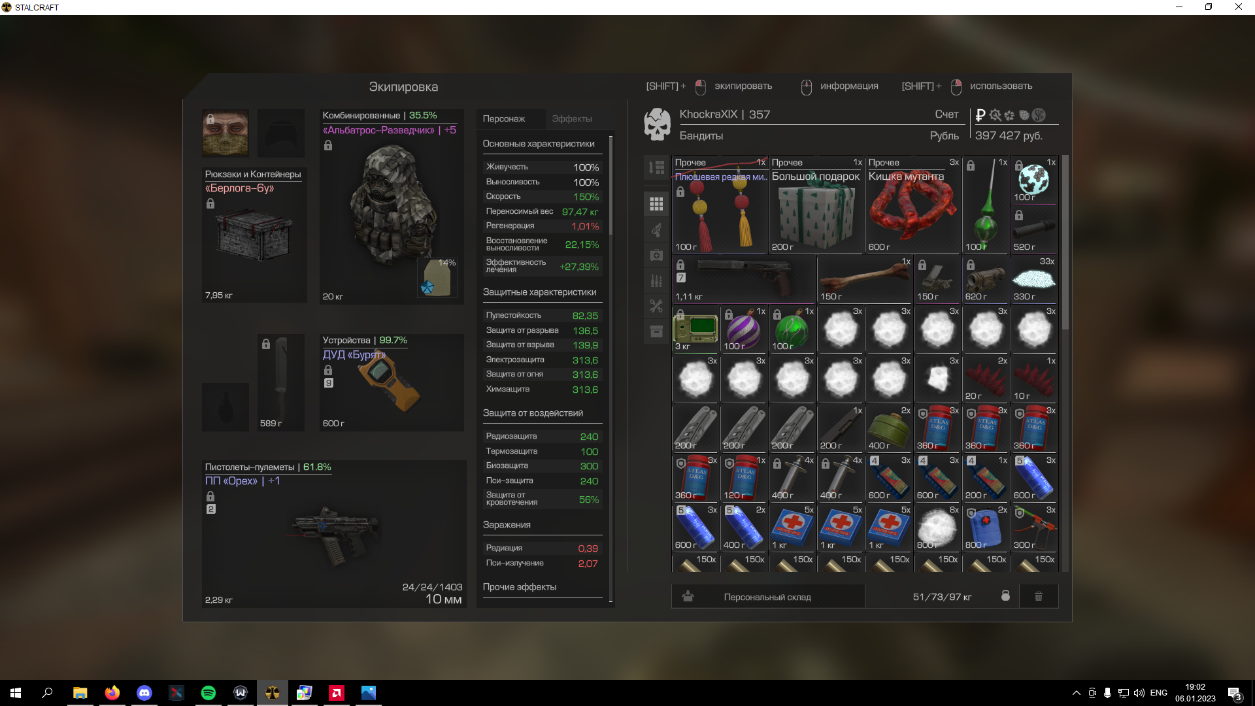This screenshot has width=1255, height=706.
Task: Select the Кишка мутанта item
Action: 913,205
